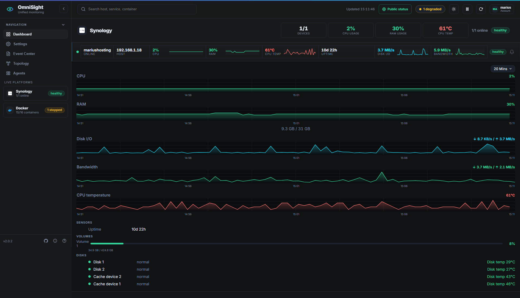Focus the search host, service, container field
520x298 pixels.
coord(137,9)
